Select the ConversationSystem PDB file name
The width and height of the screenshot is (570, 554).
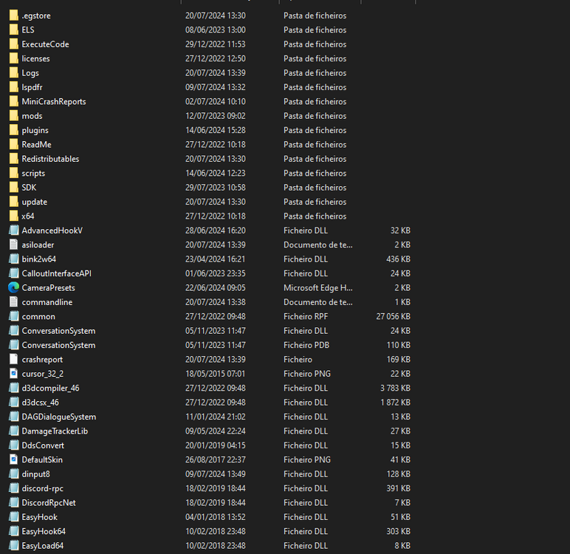tap(58, 345)
